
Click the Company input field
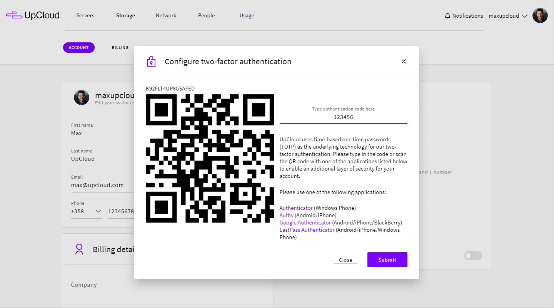click(168, 285)
